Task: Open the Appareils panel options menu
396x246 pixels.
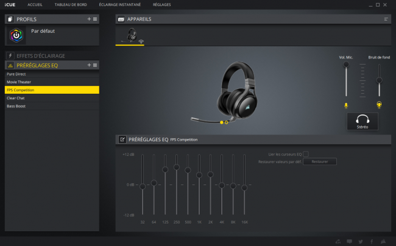Action: click(x=386, y=19)
